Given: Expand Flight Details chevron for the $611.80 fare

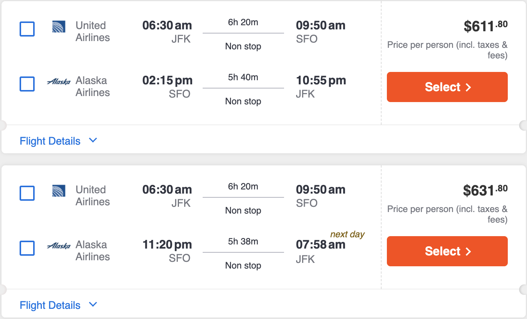Looking at the screenshot, I should (x=93, y=140).
